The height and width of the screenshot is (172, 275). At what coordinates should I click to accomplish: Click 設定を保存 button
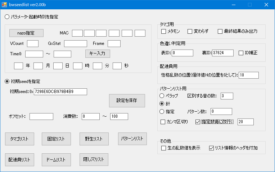tap(127, 101)
